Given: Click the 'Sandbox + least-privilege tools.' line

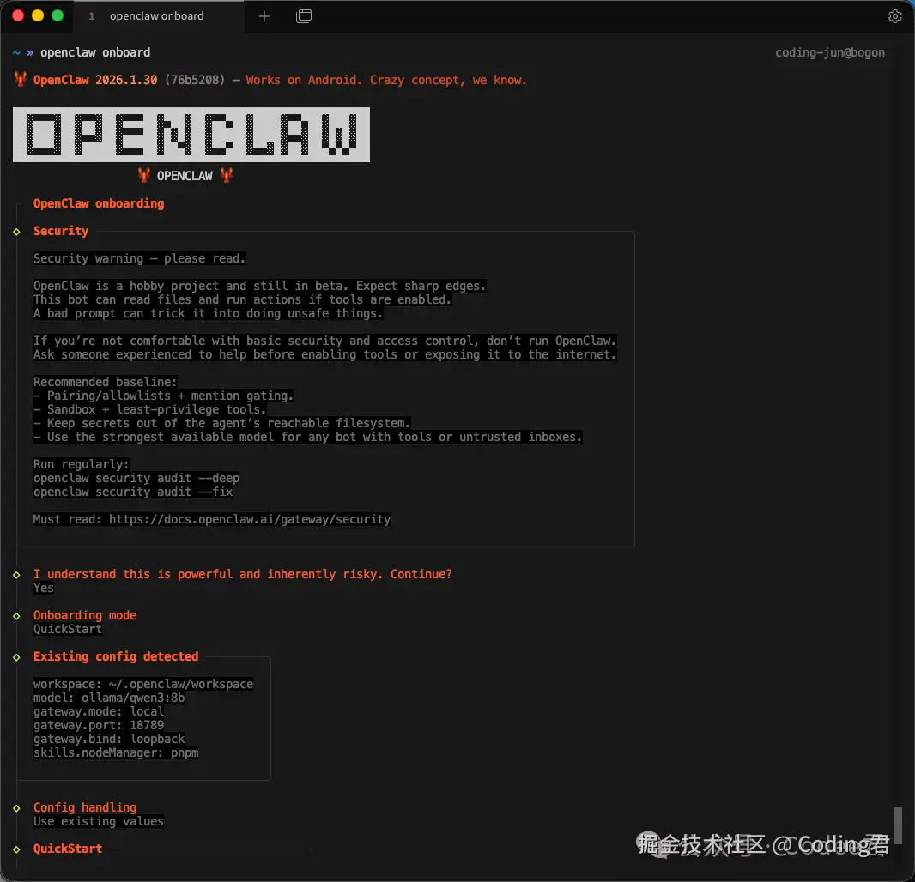Looking at the screenshot, I should [x=150, y=409].
